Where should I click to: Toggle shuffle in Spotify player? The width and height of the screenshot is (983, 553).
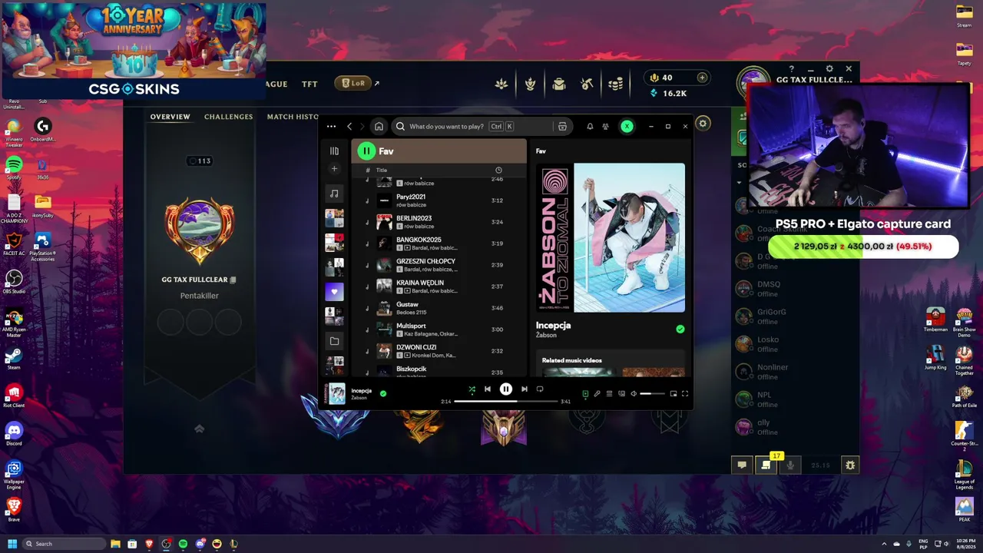[x=472, y=389]
